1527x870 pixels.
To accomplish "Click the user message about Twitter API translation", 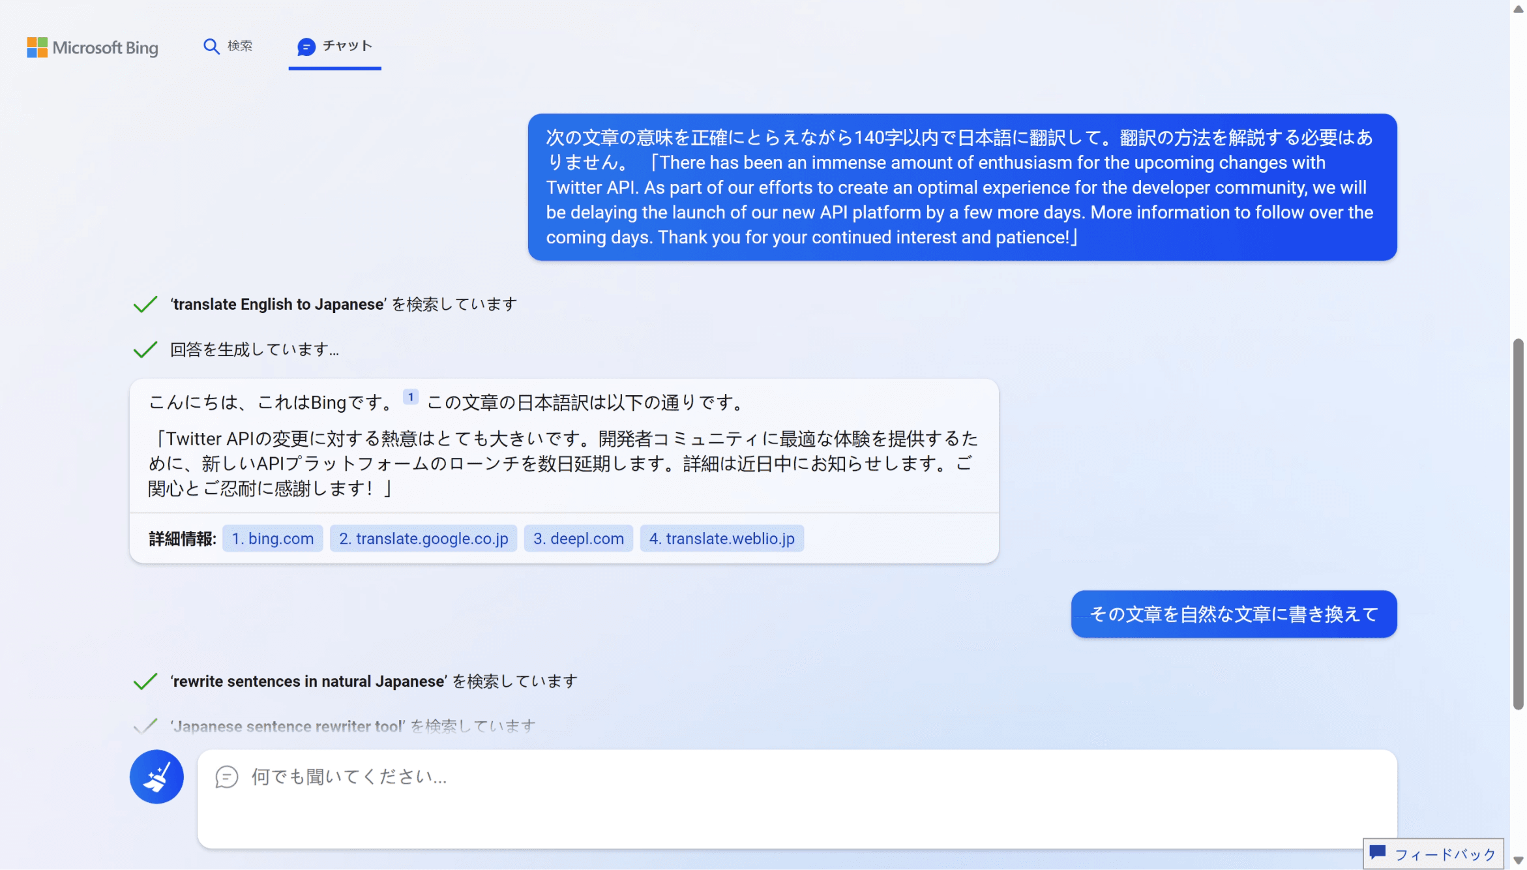I will [962, 187].
